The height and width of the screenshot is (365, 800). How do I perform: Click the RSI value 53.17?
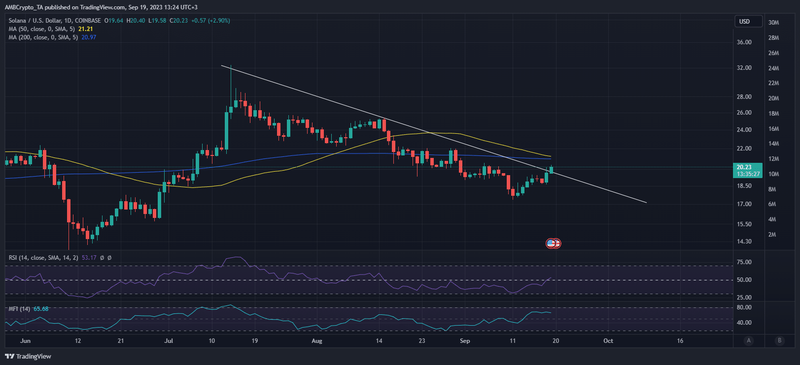tap(89, 258)
